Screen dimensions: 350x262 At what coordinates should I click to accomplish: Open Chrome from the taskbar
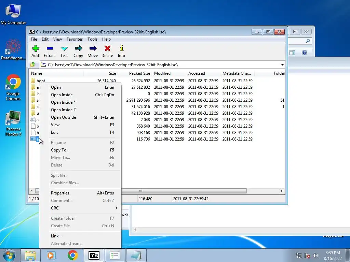tap(72, 255)
